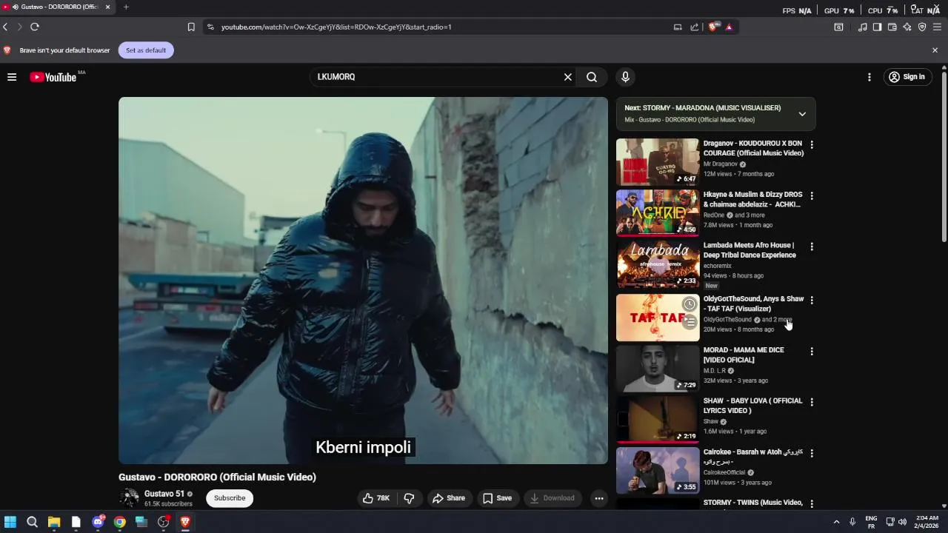
Task: Save the video to a playlist
Action: click(498, 498)
